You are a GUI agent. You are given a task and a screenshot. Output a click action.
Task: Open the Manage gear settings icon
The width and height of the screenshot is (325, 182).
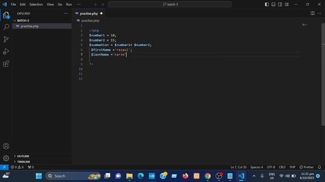coord(6,158)
